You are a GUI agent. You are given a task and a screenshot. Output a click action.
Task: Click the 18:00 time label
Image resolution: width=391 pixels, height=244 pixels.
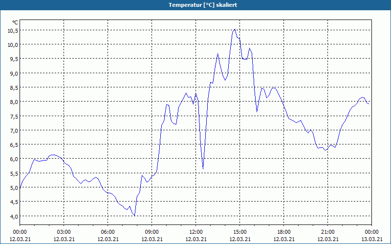(284, 232)
